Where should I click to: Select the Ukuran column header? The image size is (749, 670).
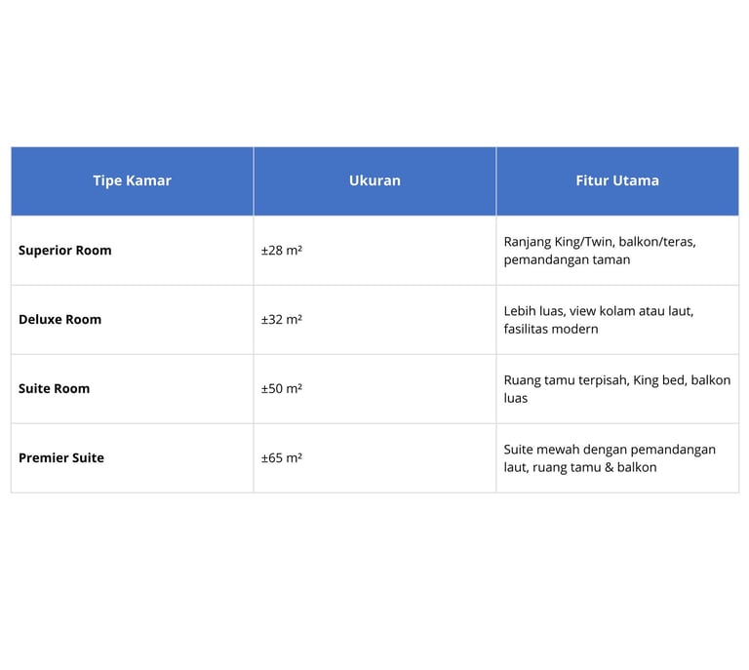point(374,180)
